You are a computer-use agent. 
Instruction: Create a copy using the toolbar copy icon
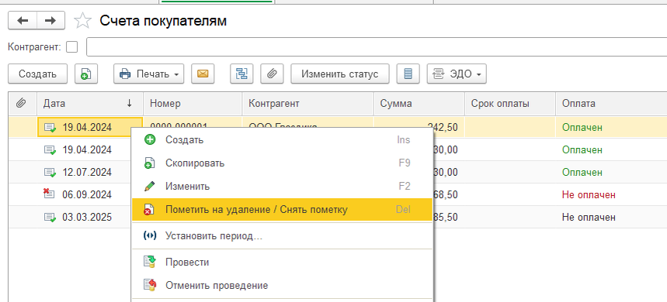click(86, 74)
